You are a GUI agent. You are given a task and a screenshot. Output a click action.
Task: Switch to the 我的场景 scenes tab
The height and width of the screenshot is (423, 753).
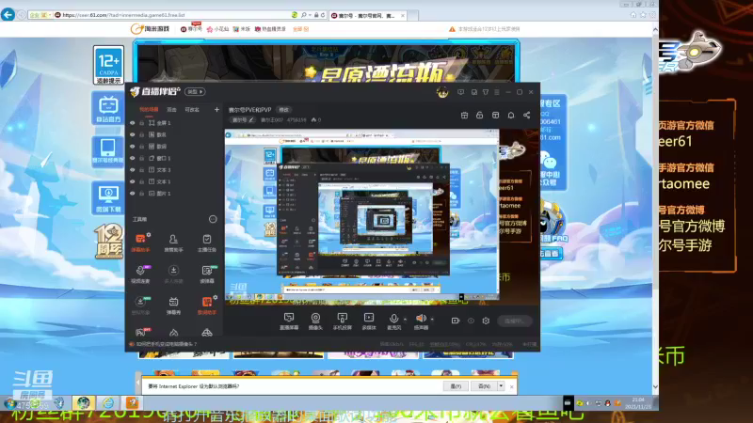149,110
